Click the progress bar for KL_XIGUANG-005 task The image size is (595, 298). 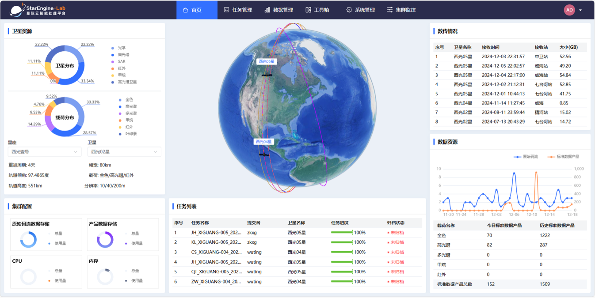pyautogui.click(x=342, y=242)
